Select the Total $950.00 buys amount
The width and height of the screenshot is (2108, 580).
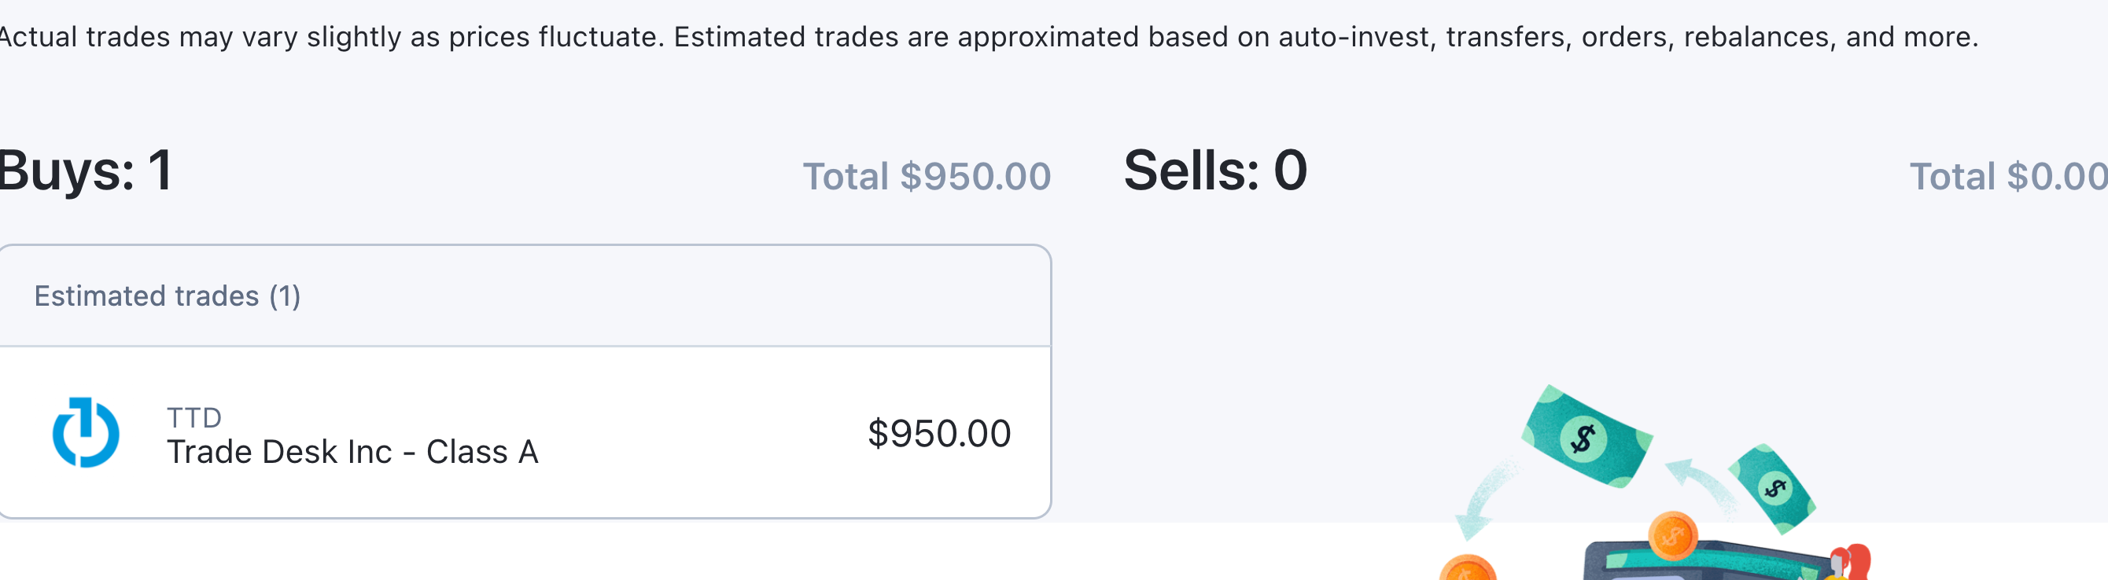coord(926,175)
